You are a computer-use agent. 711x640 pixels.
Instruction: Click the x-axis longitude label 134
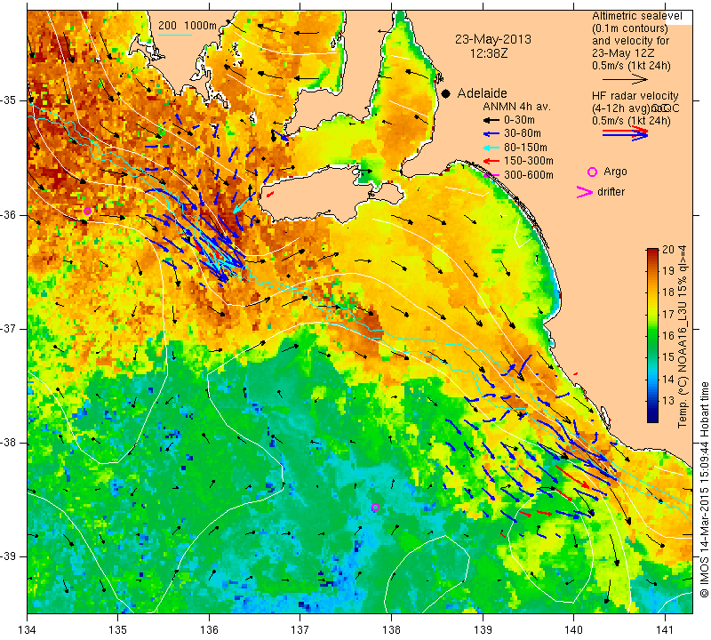(28, 630)
